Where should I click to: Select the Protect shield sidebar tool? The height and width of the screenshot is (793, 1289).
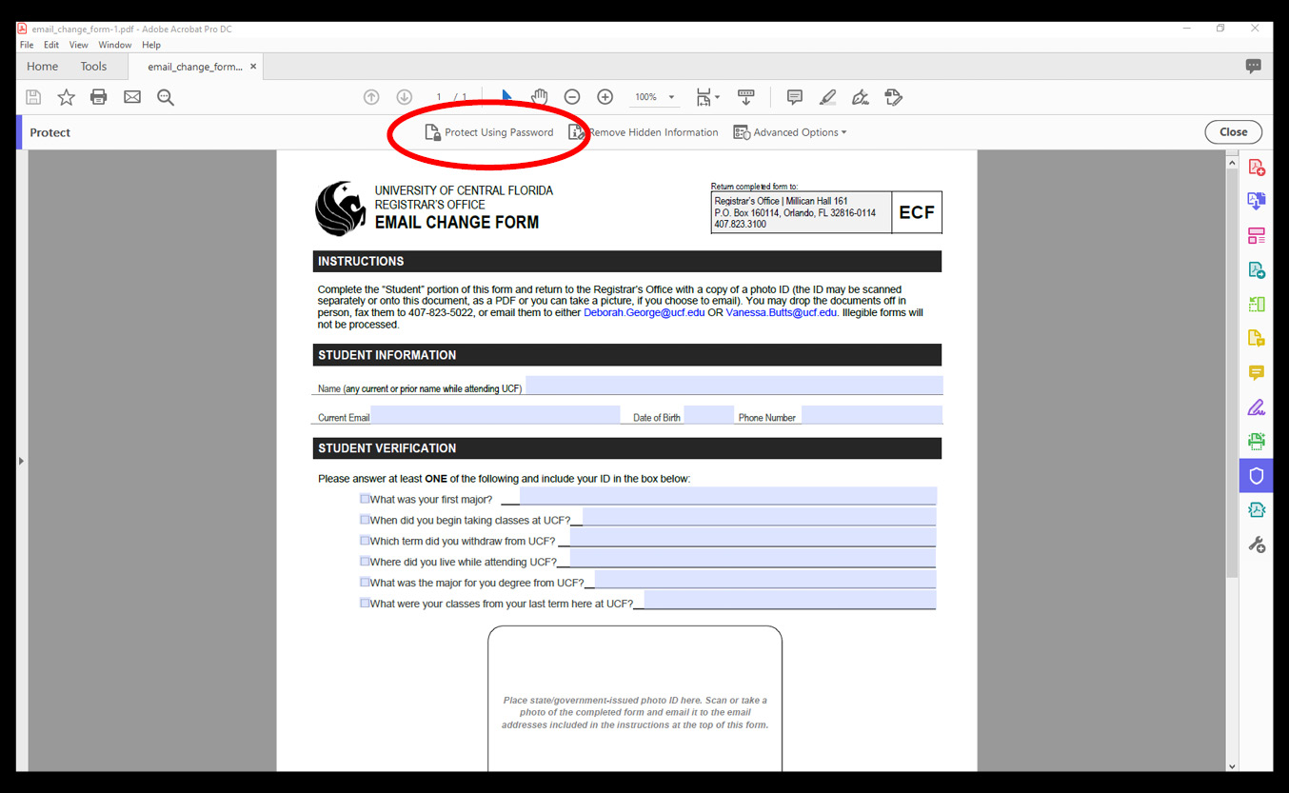click(x=1257, y=476)
